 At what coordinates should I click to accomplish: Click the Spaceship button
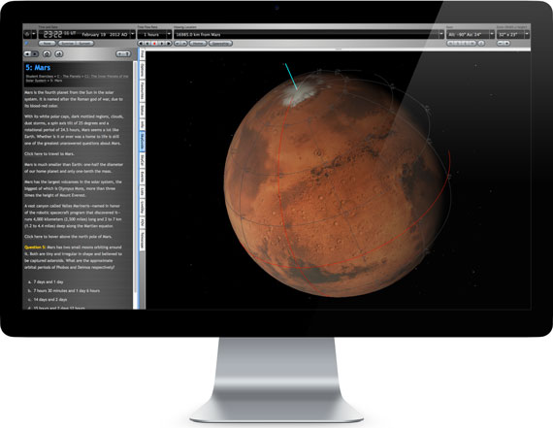pos(220,43)
